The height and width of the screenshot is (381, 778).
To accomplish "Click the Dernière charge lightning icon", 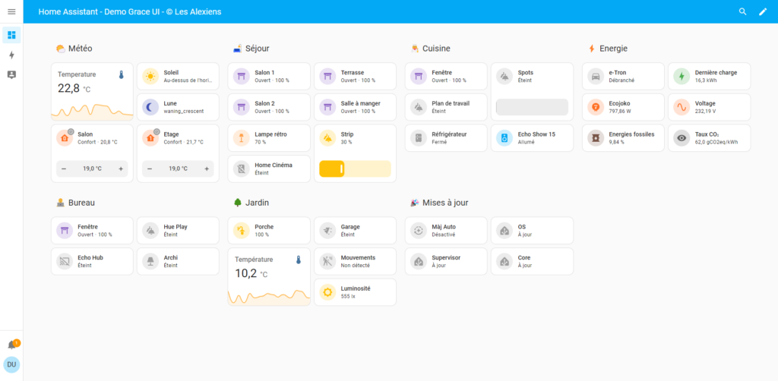I will [682, 77].
